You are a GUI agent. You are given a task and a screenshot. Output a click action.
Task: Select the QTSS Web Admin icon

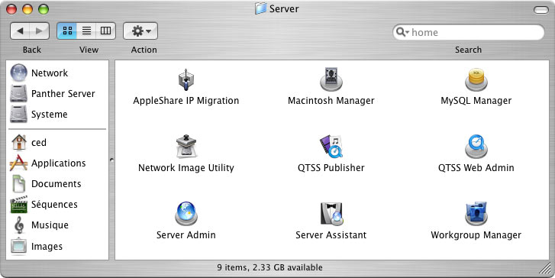pyautogui.click(x=476, y=146)
